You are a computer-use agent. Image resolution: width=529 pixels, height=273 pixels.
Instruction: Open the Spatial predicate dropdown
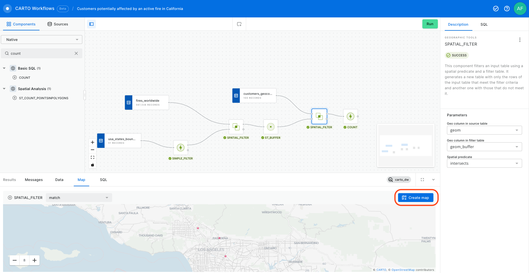click(x=484, y=163)
